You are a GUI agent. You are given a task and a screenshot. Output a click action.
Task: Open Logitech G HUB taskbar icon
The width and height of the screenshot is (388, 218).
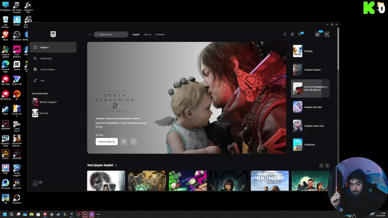click(85, 214)
